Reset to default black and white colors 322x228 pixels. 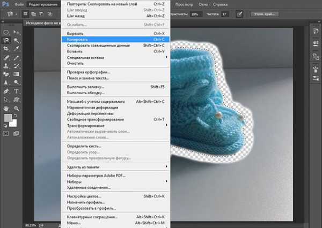click(5, 126)
